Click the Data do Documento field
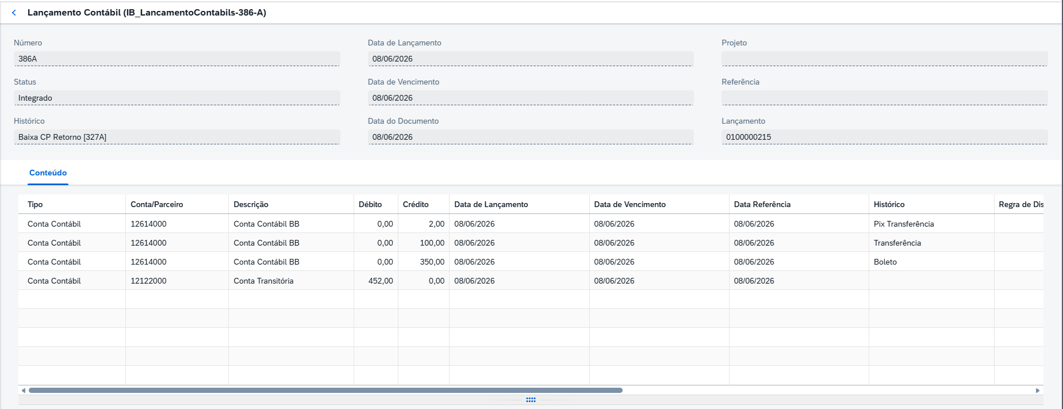The width and height of the screenshot is (1063, 409). [x=531, y=137]
